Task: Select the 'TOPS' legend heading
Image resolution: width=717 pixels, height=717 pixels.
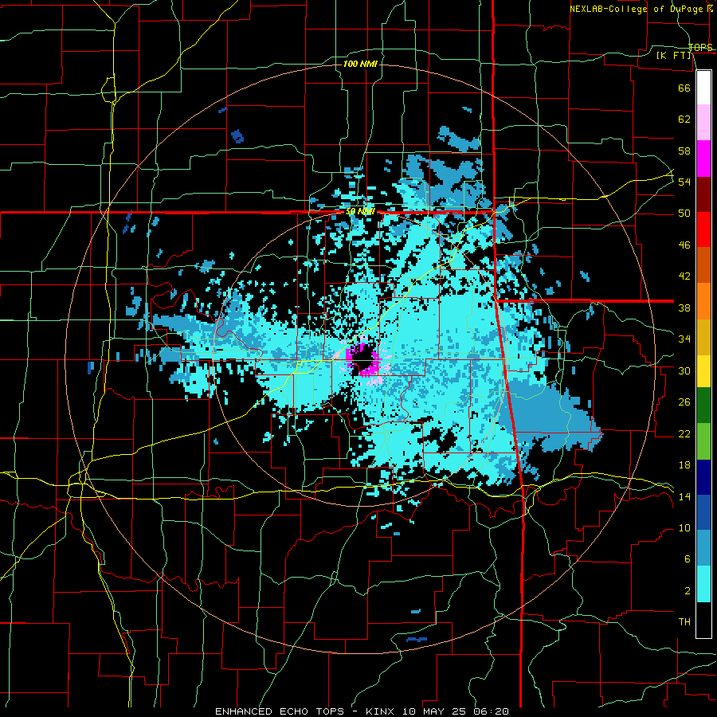Action: (x=700, y=47)
